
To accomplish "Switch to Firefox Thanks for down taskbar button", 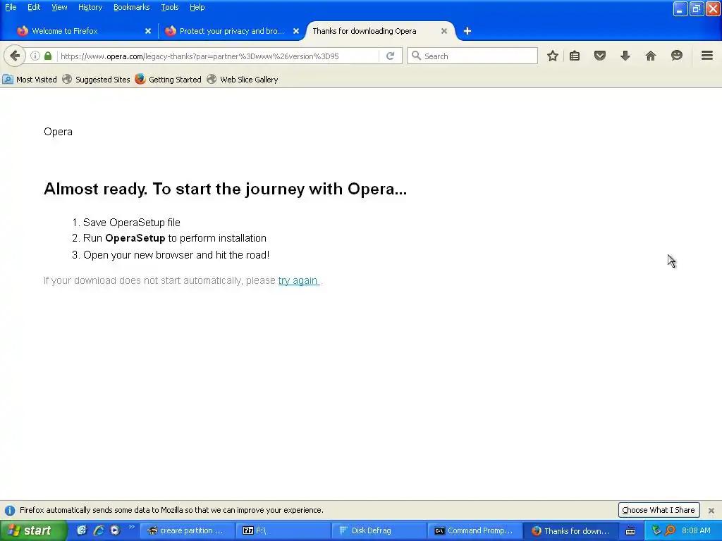I will click(571, 531).
